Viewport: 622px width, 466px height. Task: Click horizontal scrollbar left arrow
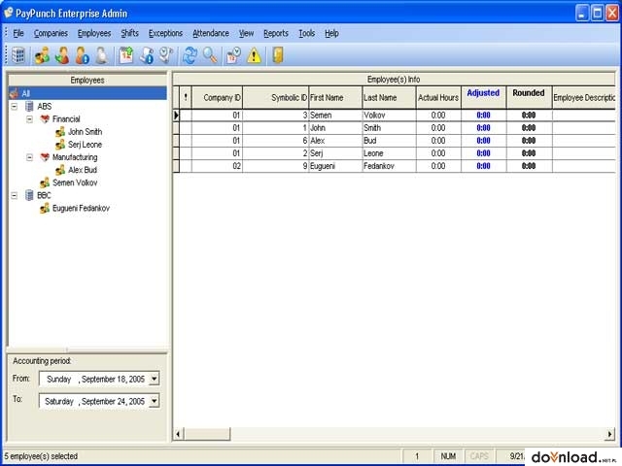click(x=178, y=434)
